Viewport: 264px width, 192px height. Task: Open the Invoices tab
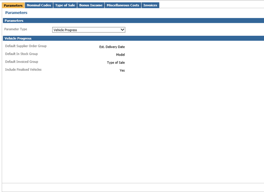[150, 5]
